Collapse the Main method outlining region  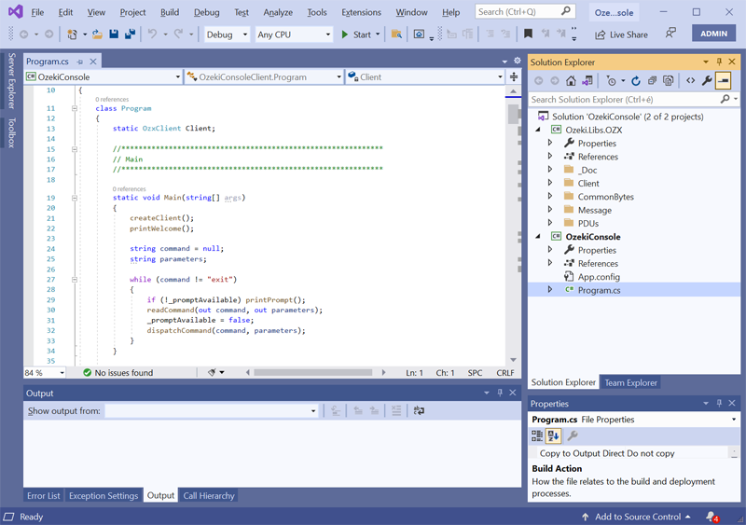(75, 198)
